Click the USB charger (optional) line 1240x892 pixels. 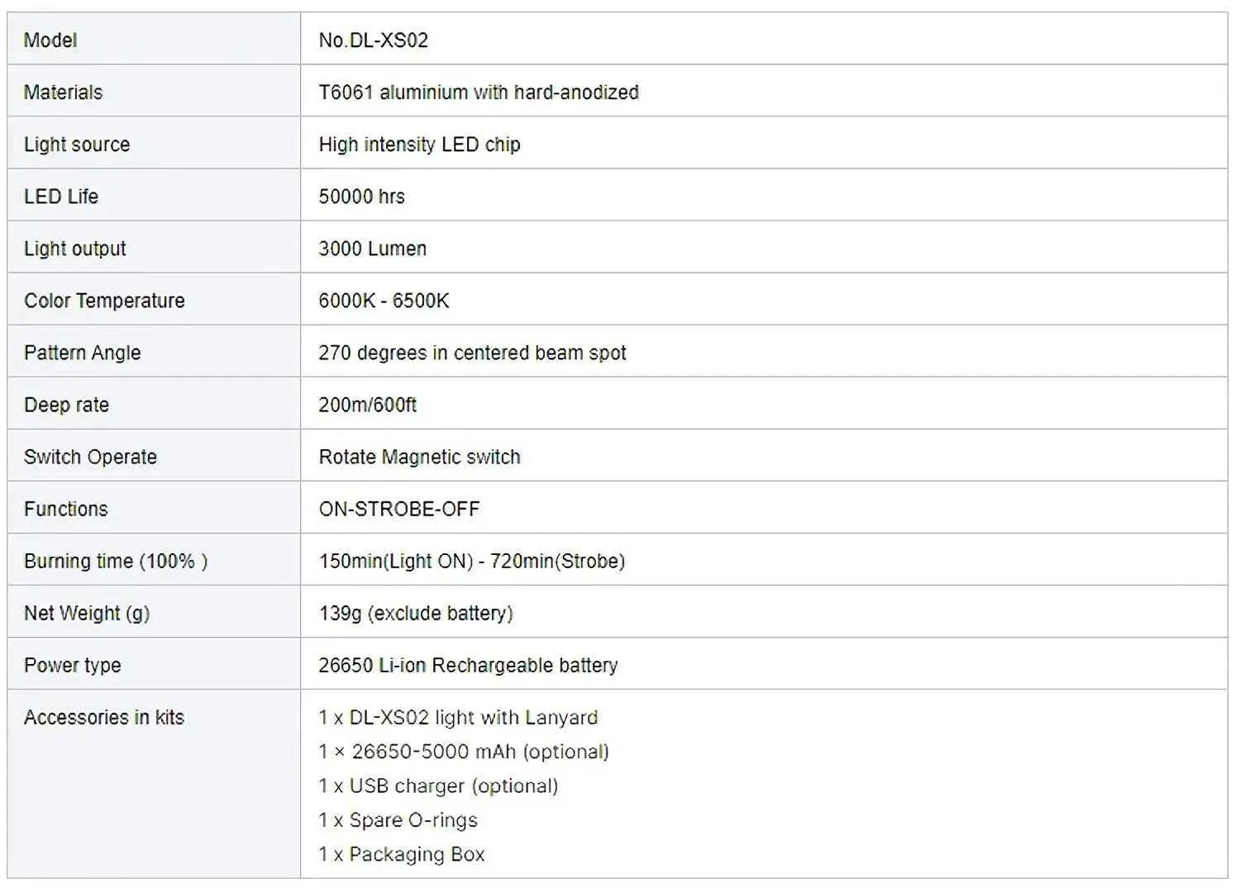pyautogui.click(x=438, y=785)
